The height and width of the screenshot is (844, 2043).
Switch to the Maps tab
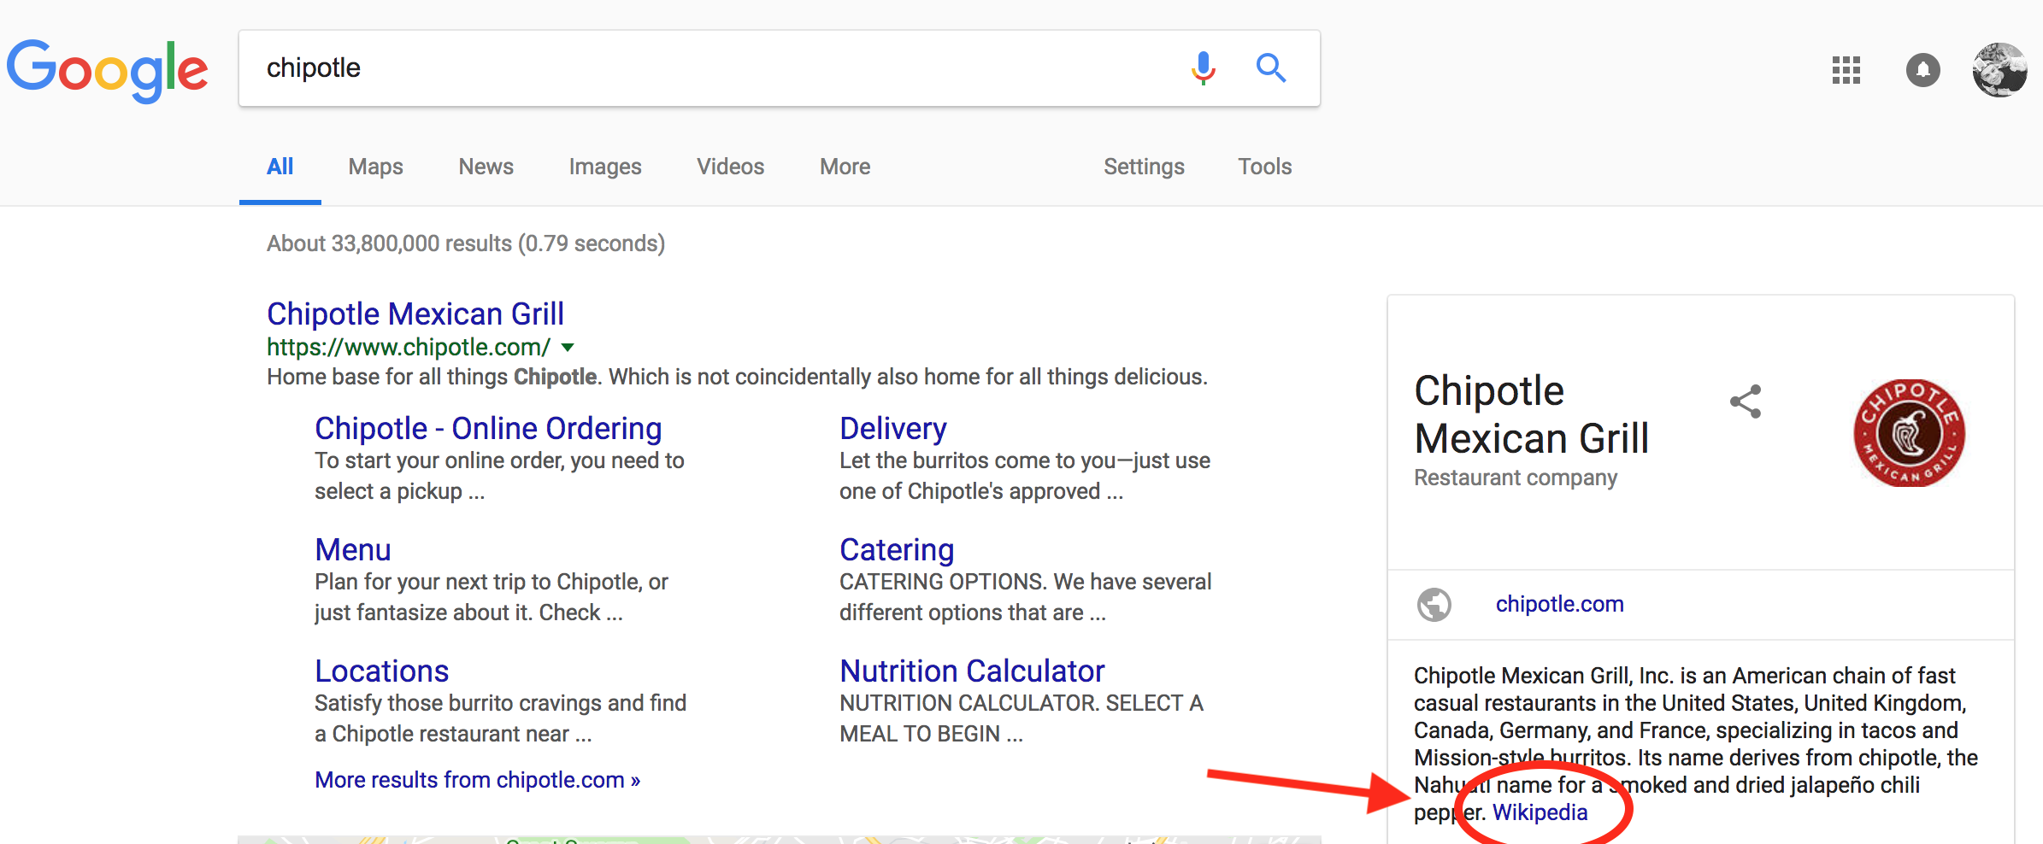click(375, 167)
